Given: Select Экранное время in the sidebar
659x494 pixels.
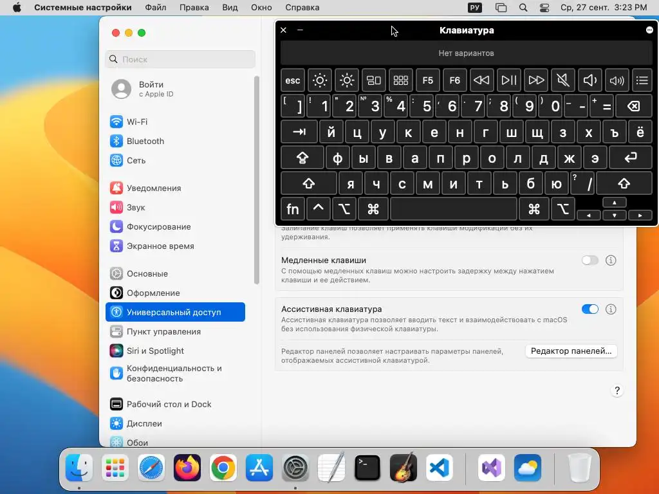Looking at the screenshot, I should (175, 246).
